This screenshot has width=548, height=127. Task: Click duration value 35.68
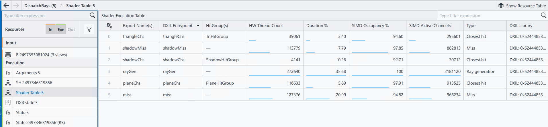tap(341, 71)
